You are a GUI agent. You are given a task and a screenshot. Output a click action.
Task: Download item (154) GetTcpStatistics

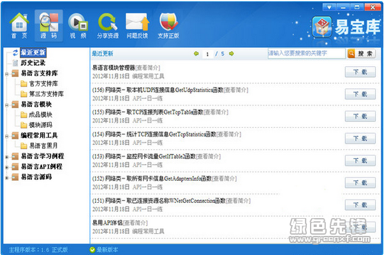click(x=360, y=139)
